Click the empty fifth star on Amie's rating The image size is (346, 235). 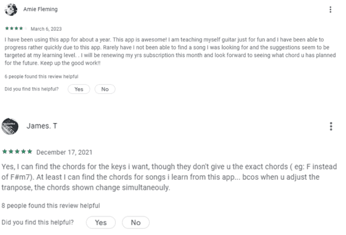(26, 28)
